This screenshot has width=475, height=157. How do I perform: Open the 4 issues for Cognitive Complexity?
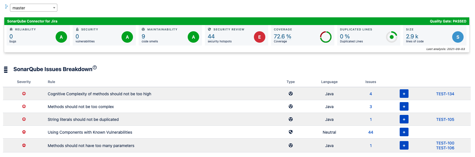click(x=371, y=94)
